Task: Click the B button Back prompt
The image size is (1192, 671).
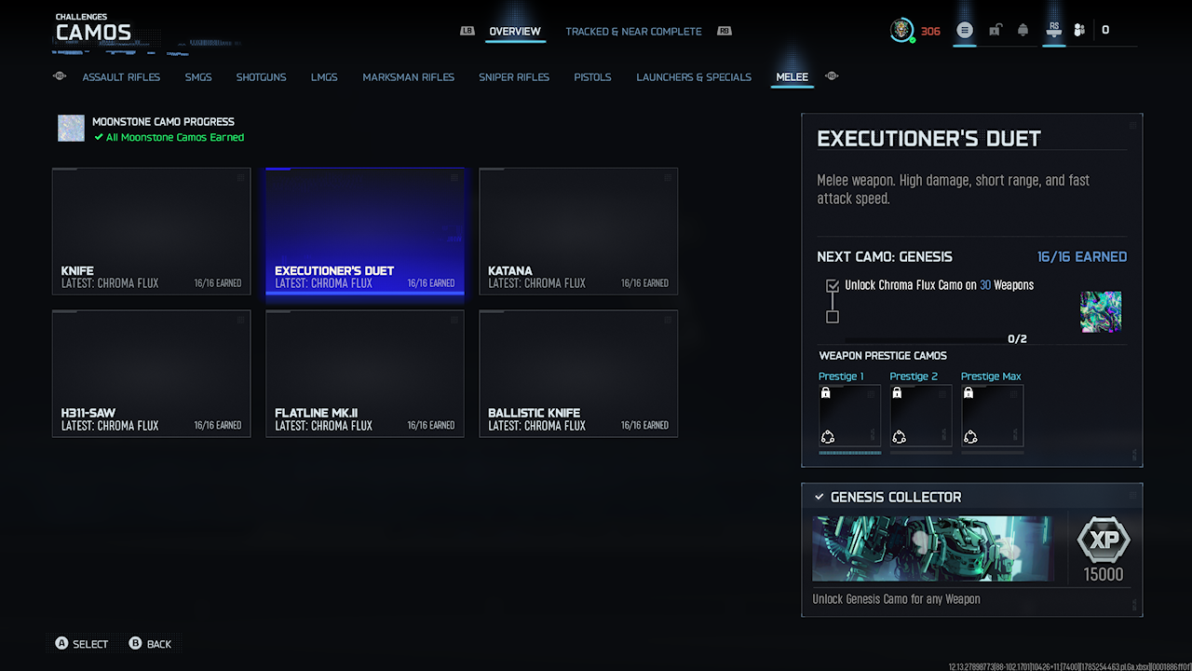Action: click(x=150, y=644)
